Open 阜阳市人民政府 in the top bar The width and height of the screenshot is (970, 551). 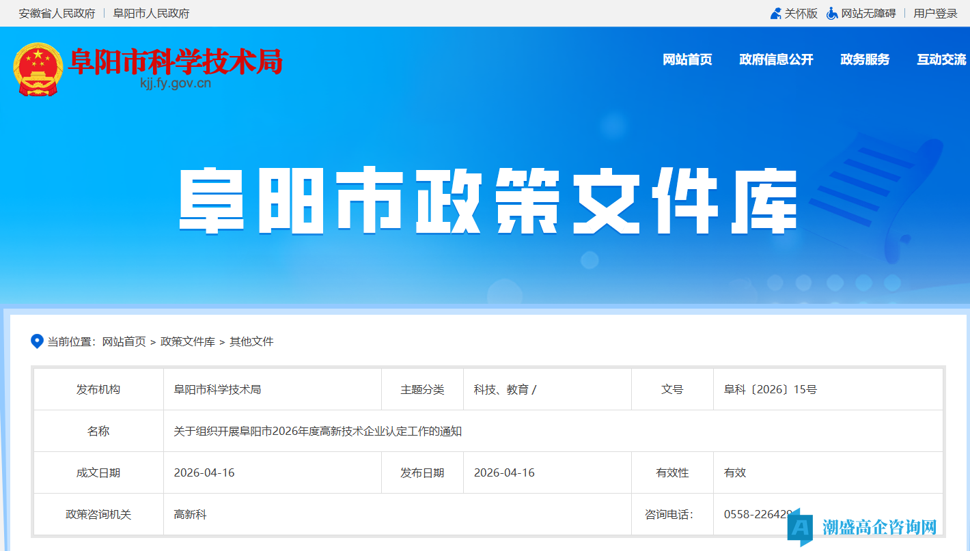(152, 12)
